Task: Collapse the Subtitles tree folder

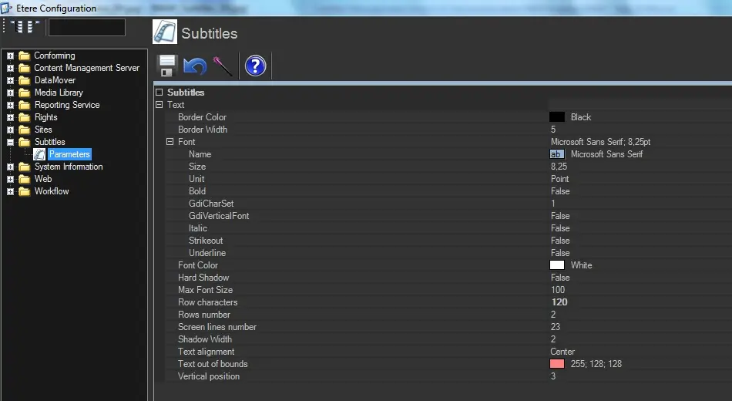Action: coord(11,142)
